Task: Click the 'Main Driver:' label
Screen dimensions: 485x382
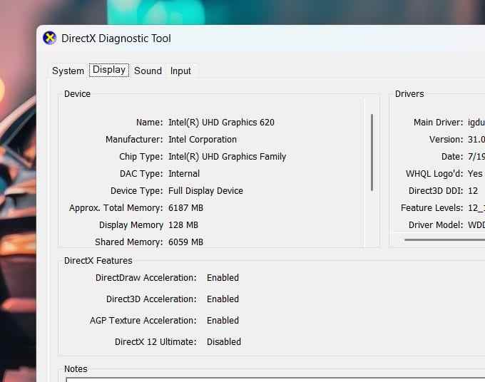Action: coord(439,123)
